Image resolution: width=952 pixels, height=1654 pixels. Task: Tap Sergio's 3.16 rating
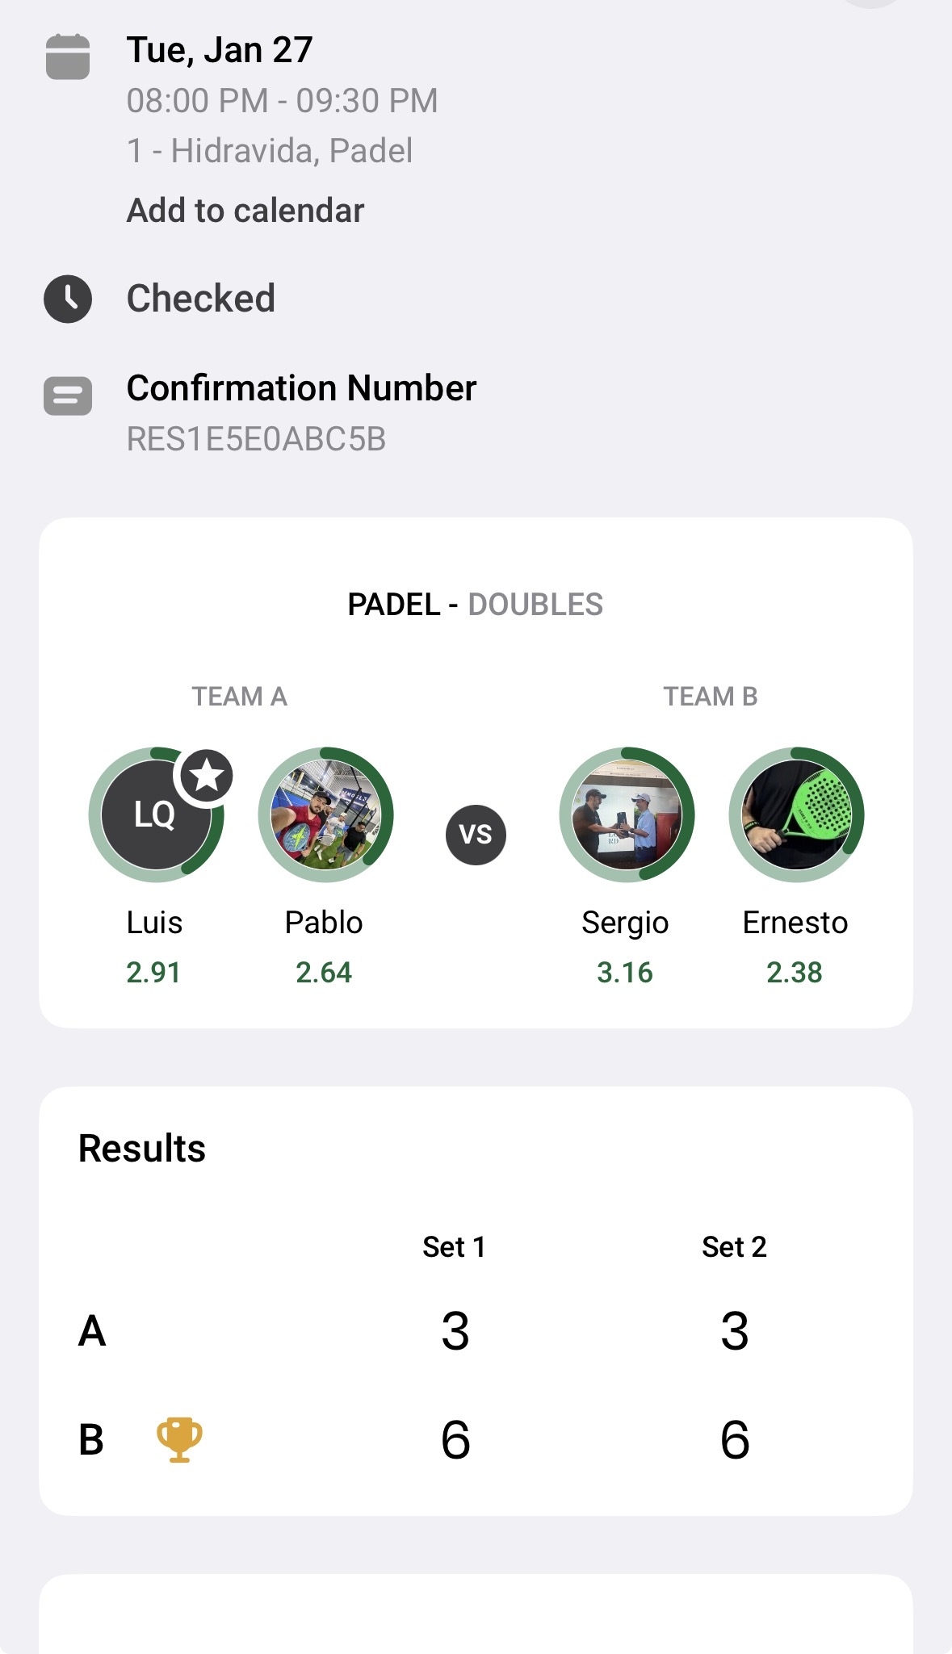click(x=625, y=973)
